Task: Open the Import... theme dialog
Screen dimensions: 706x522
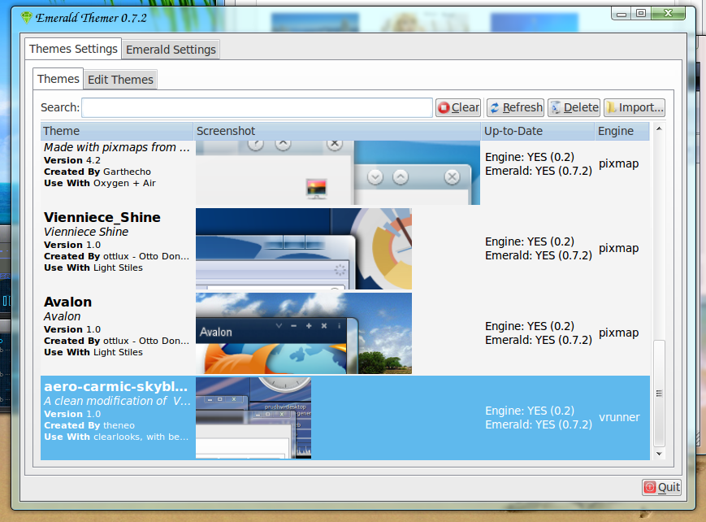Action: coord(635,108)
